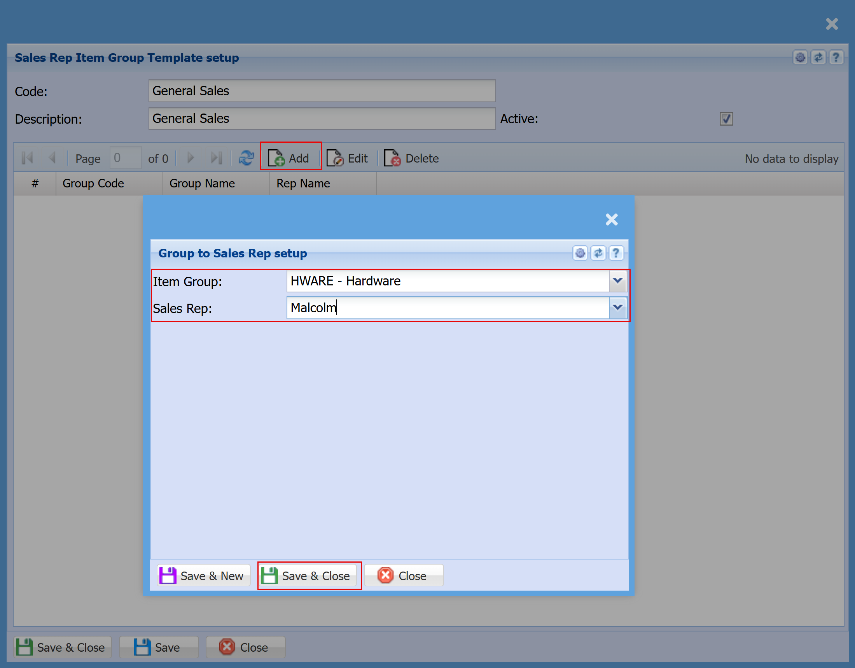Click the refresh grid icon
This screenshot has width=855, height=668.
point(246,158)
